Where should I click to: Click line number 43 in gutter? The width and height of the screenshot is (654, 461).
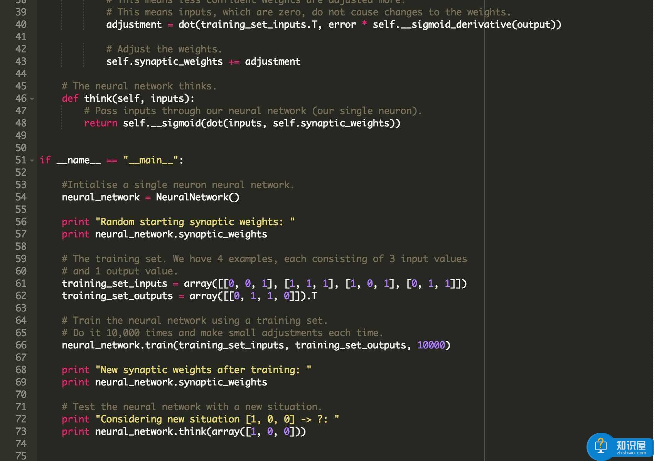click(21, 61)
